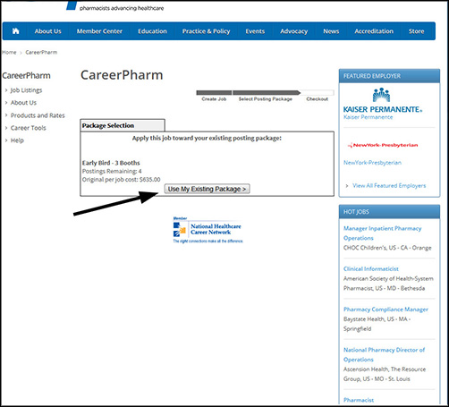
Task: Click the National Healthcare Career Network logo
Action: (208, 230)
